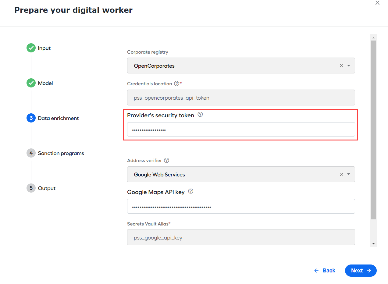Click the step 4 number badge
Image resolution: width=388 pixels, height=284 pixels.
31,153
